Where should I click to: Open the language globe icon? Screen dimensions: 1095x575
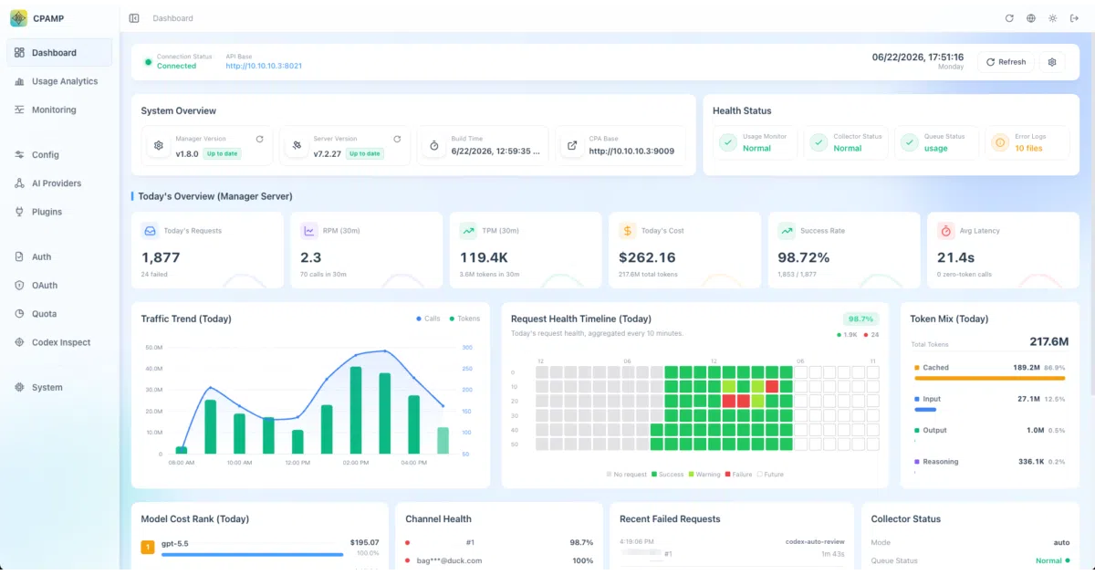point(1031,18)
